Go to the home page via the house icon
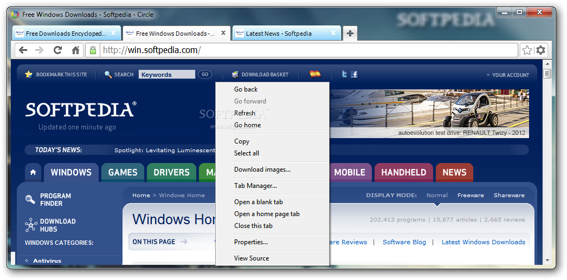 coord(75,50)
